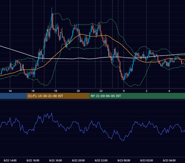Click the 2 hour label on upper axis
Image resolution: width=185 pixels, height=163 pixels.
click(147, 91)
